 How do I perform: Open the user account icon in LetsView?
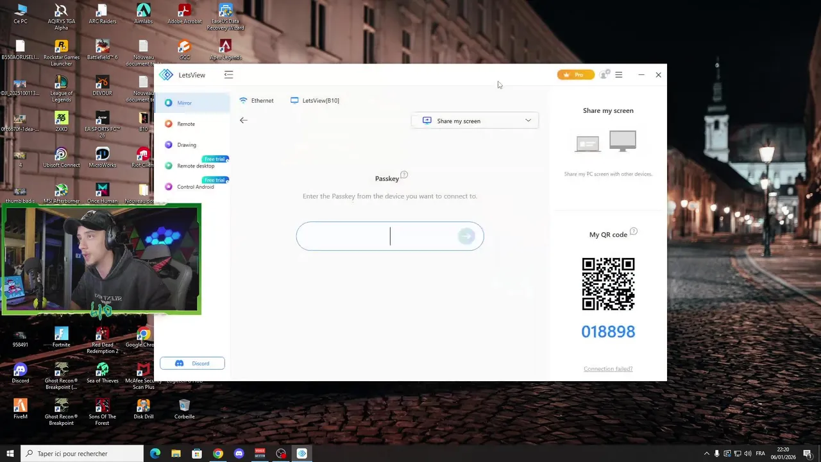point(604,75)
